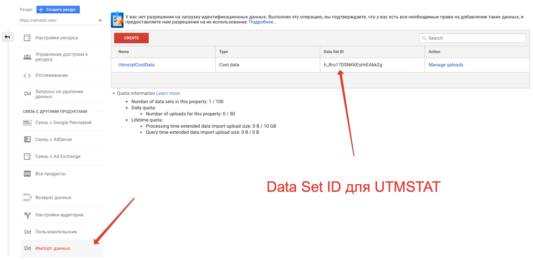Collapse the Quota information section
Viewport: 533px width, 260px height.
coord(113,93)
